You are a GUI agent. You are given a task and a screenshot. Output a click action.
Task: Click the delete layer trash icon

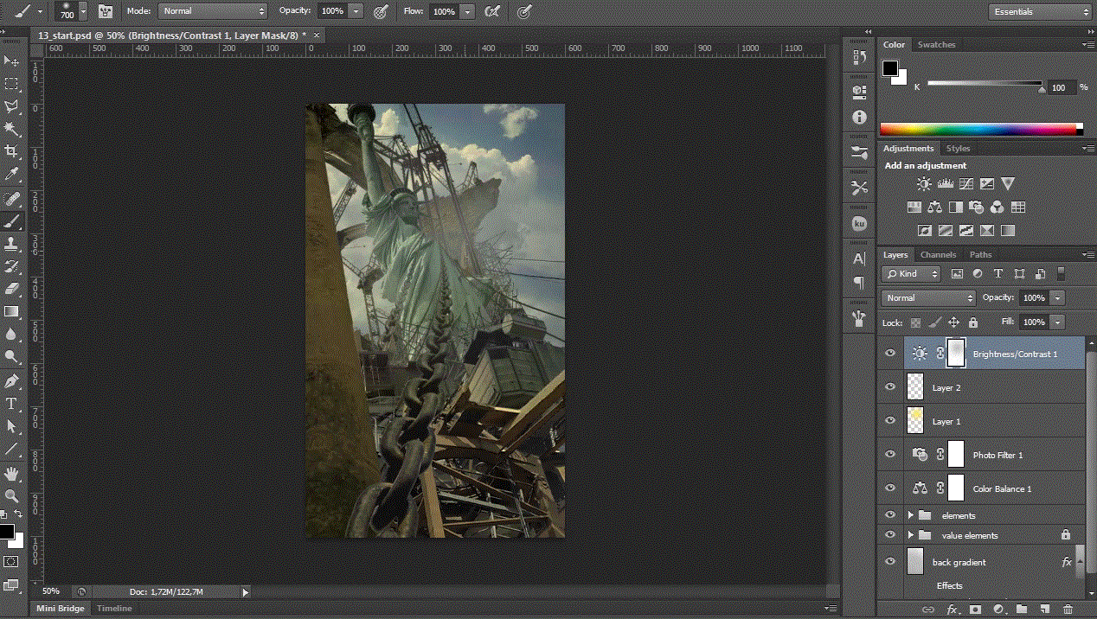tap(1068, 609)
